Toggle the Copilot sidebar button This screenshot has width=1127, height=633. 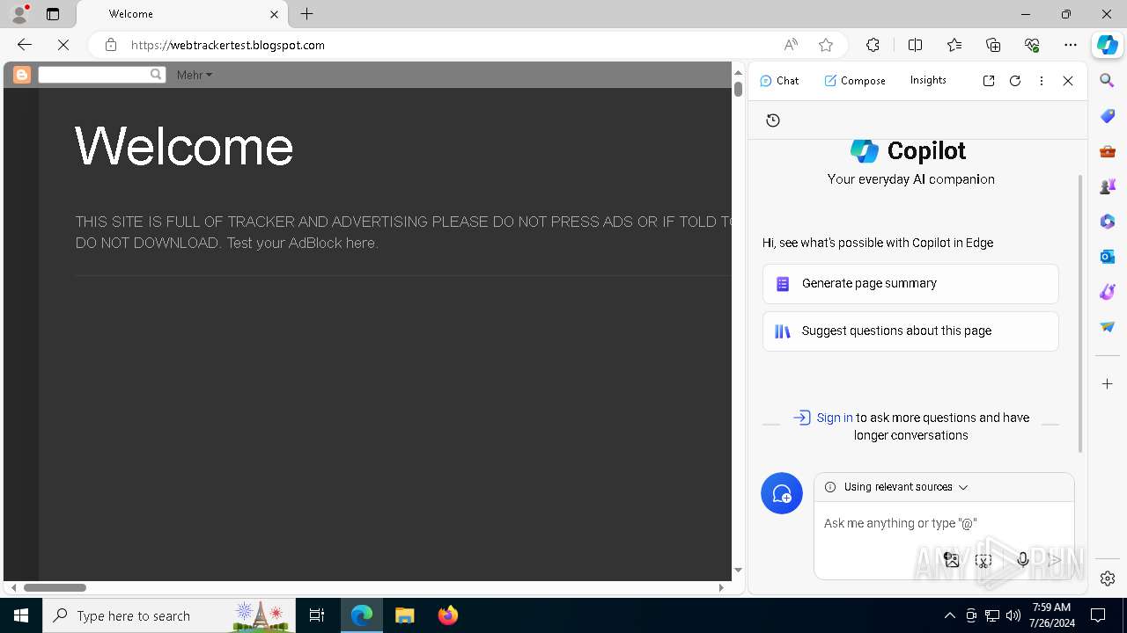pos(1108,45)
